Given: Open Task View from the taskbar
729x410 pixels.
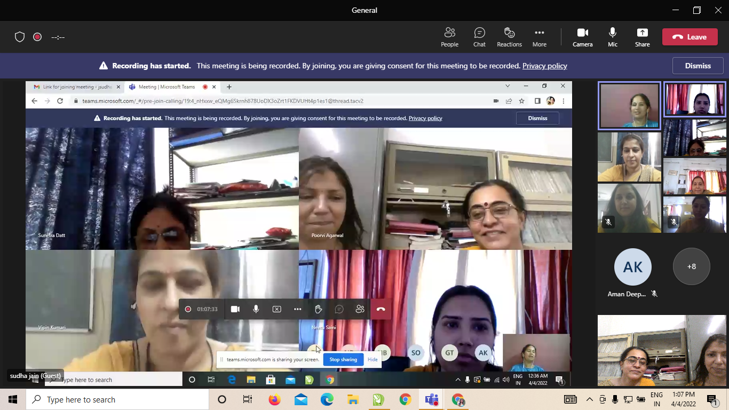Looking at the screenshot, I should [248, 399].
